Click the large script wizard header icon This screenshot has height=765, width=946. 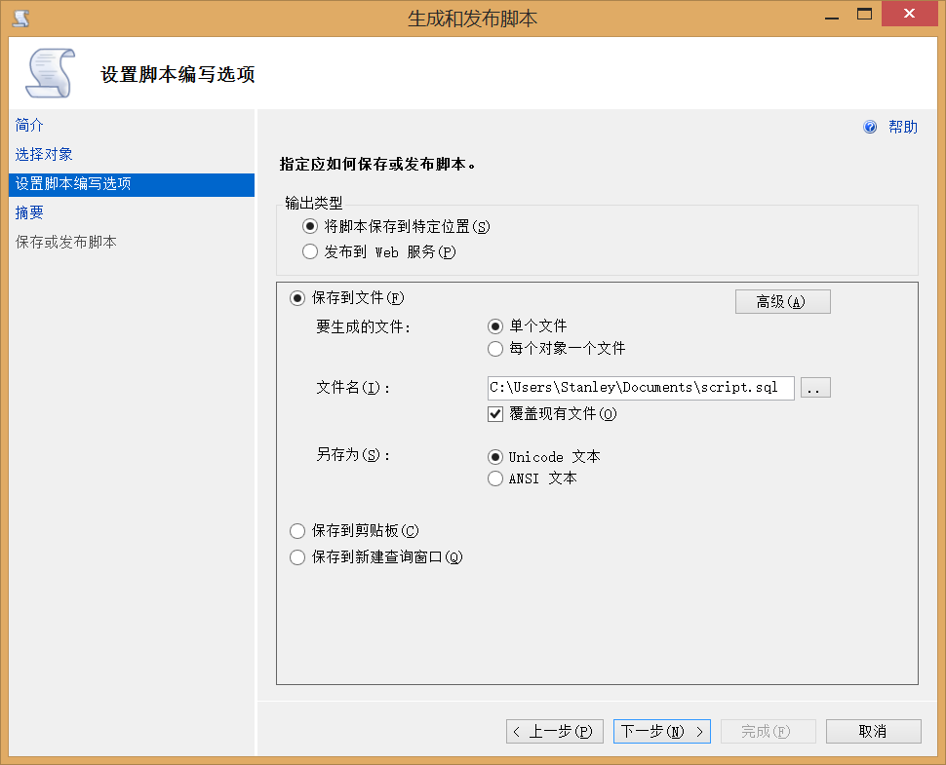pos(50,73)
